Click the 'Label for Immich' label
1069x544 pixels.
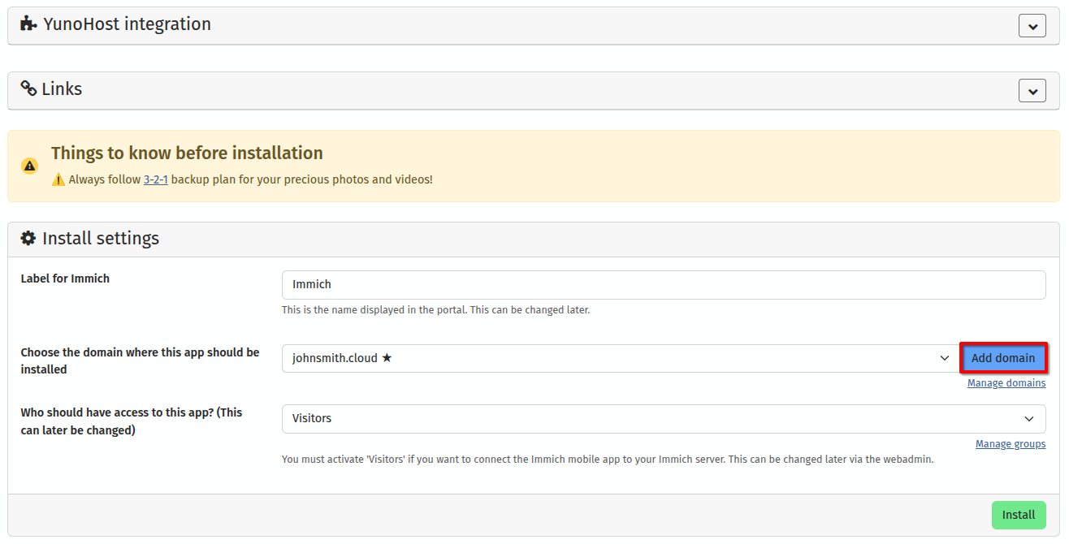coord(65,278)
